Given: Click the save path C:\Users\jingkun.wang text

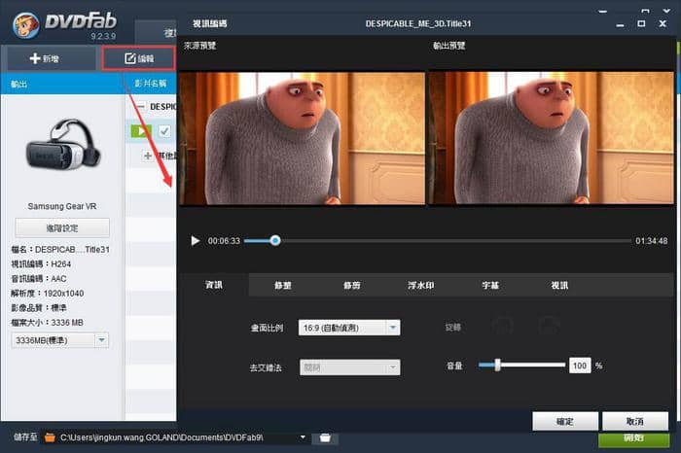Looking at the screenshot, I should pos(161,437).
